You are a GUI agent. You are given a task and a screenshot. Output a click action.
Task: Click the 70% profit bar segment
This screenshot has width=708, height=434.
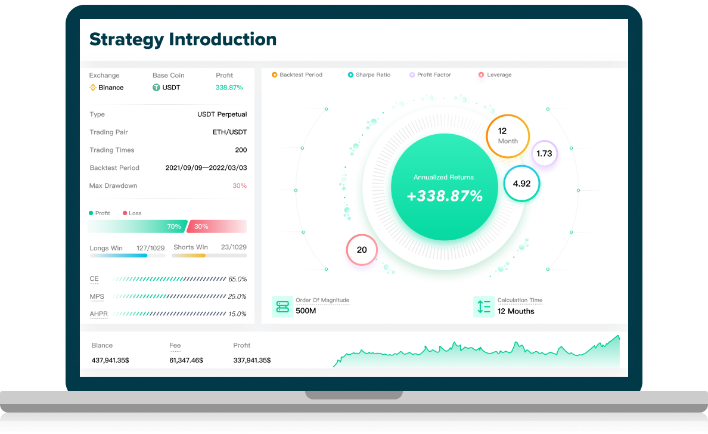(137, 227)
